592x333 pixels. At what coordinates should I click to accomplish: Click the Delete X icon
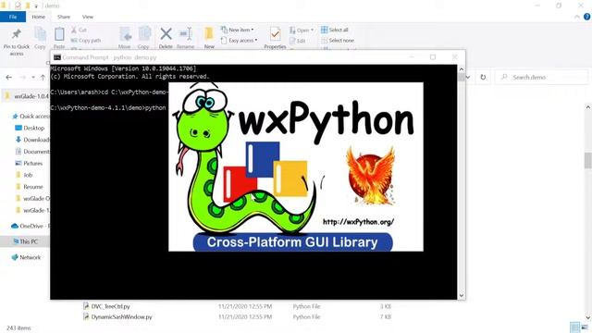[x=166, y=34]
